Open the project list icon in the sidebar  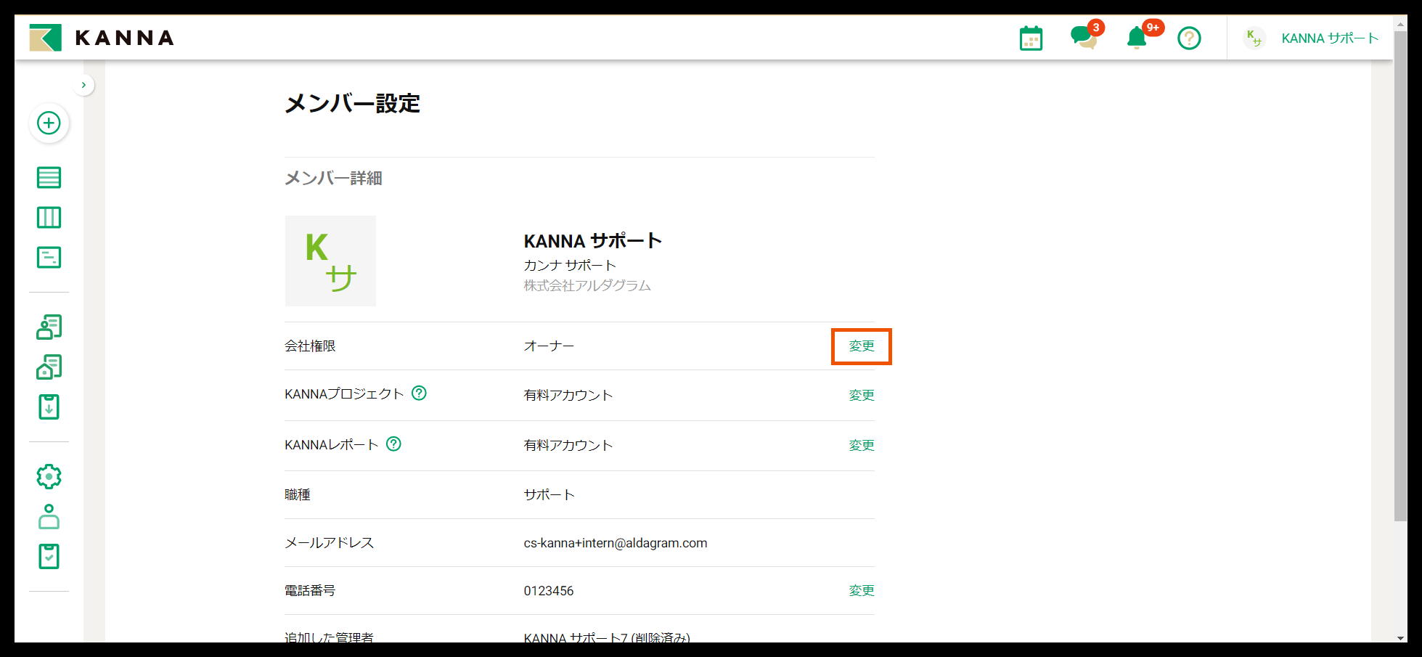coord(49,176)
